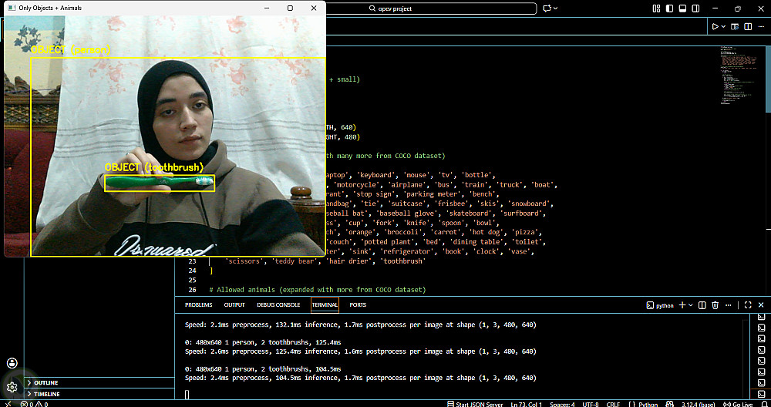Click the Ln 73, Col 1 indicator

point(527,404)
